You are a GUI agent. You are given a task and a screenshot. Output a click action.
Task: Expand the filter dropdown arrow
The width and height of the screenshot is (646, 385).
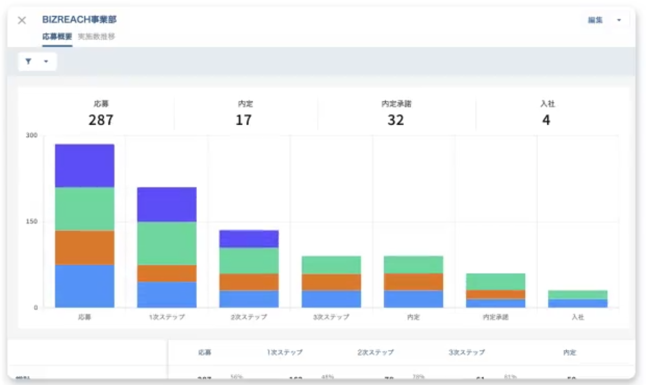pyautogui.click(x=46, y=62)
